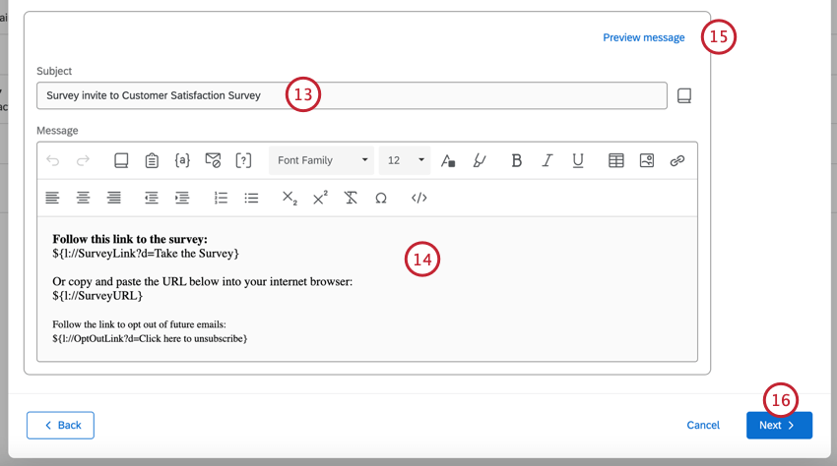
Task: Open source code view of message
Action: 418,198
